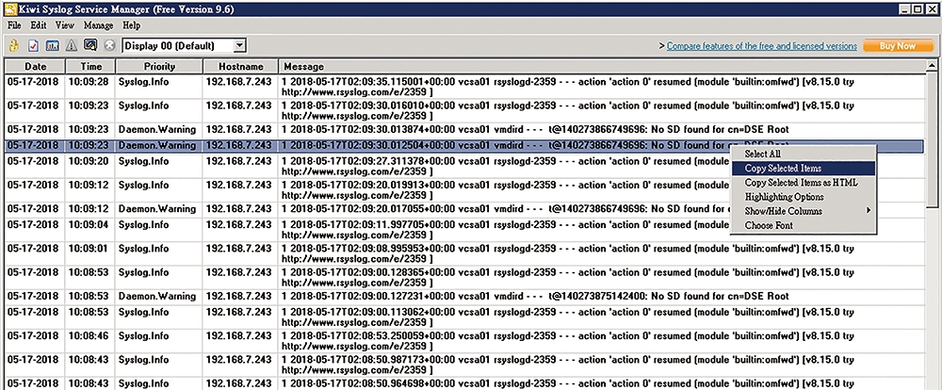Image resolution: width=942 pixels, height=390 pixels.
Task: Click the padlock toolbar icon
Action: tap(14, 45)
